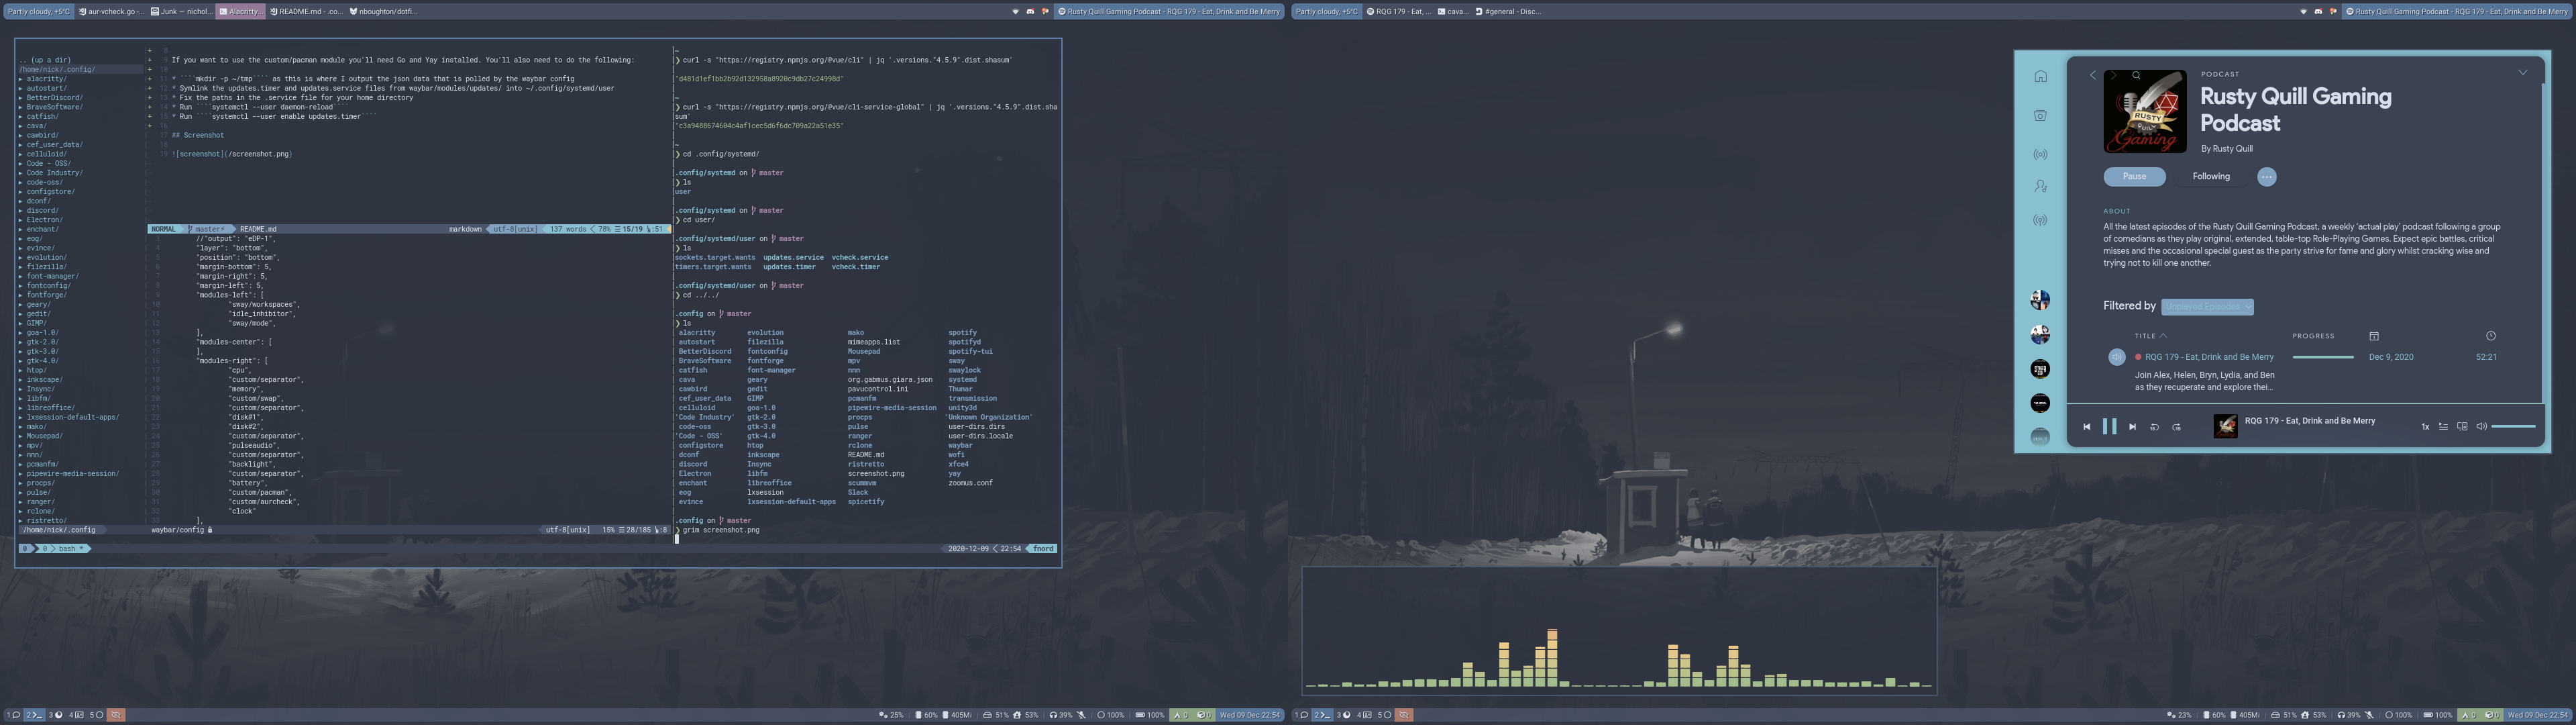2576x725 pixels.
Task: Mute audio using the player bar volume icon
Action: coord(2481,426)
